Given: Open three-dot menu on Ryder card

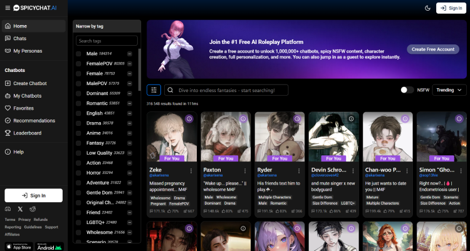Looking at the screenshot, I should coord(299,170).
